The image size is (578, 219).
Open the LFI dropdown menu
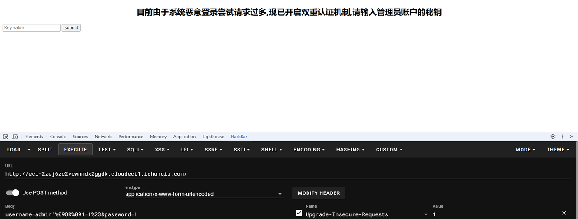click(x=187, y=150)
